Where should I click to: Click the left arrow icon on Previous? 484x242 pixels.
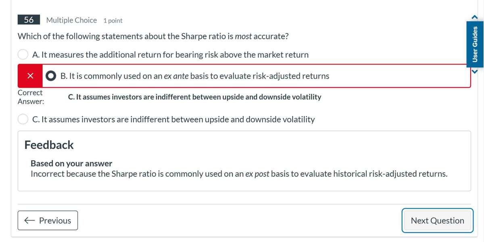(29, 220)
